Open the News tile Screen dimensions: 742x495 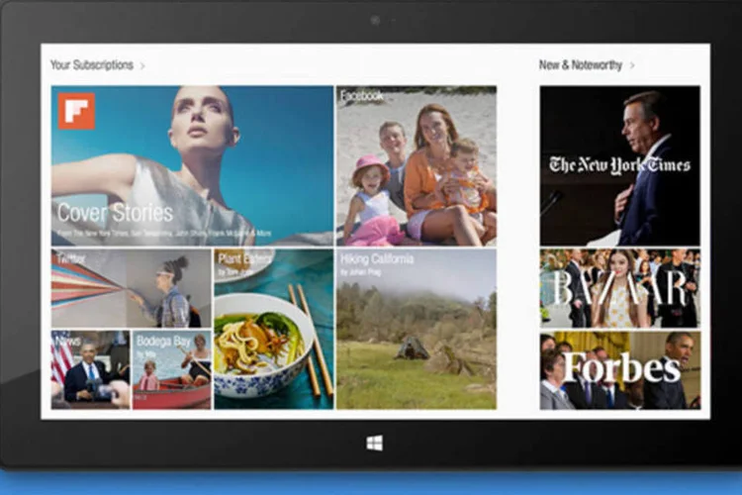(x=90, y=370)
